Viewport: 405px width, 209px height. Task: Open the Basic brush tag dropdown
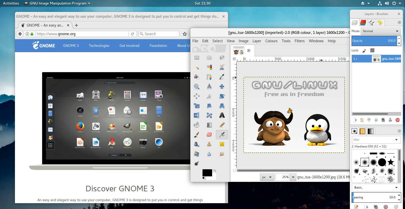click(x=376, y=187)
